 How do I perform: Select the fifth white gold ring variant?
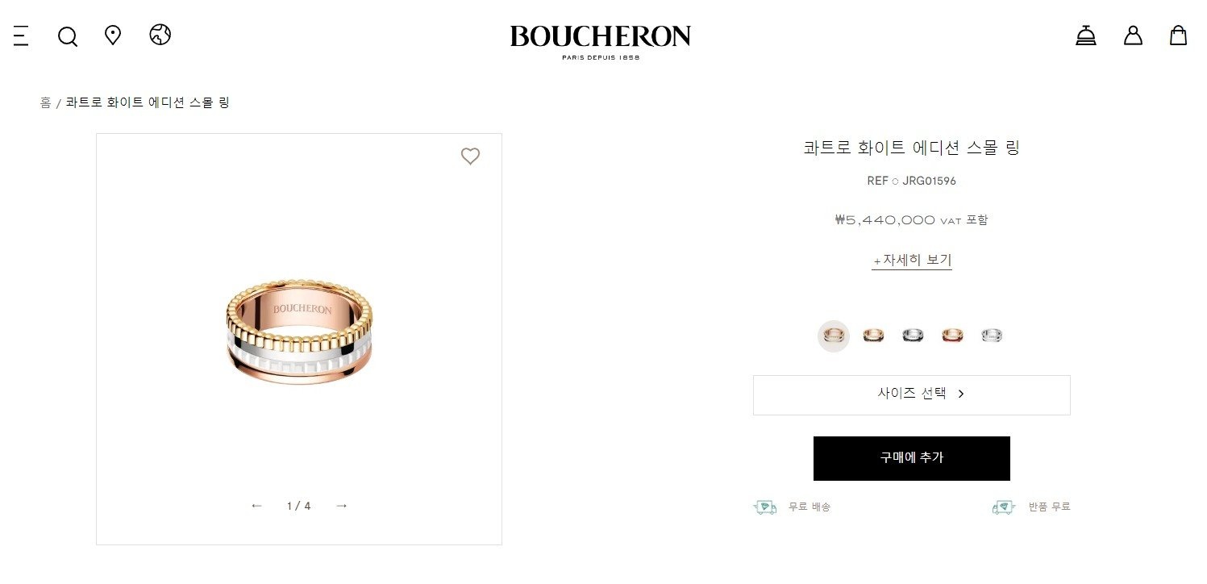click(x=992, y=336)
